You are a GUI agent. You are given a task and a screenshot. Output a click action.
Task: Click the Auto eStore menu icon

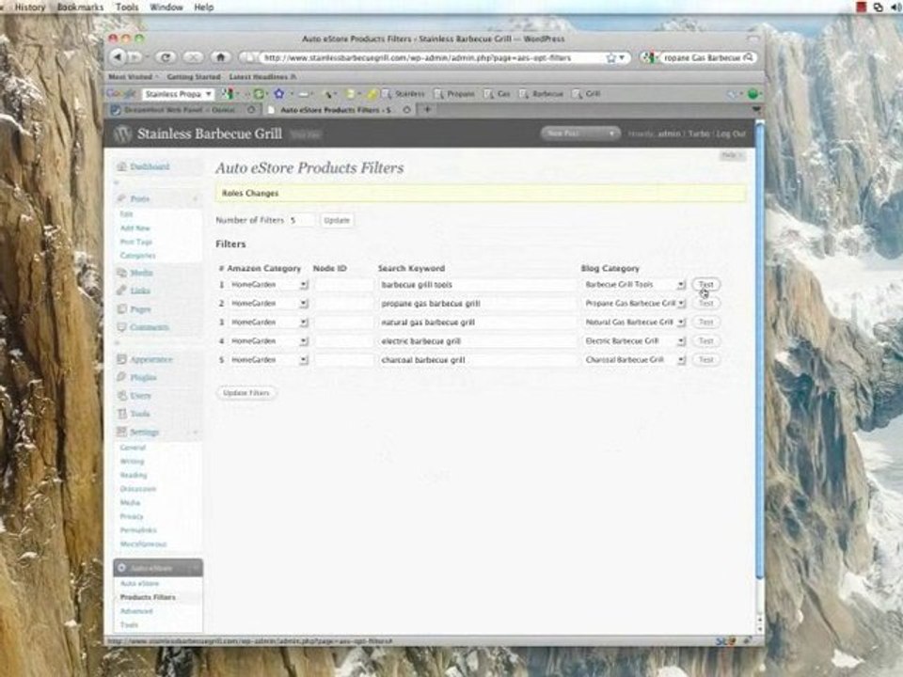point(121,568)
